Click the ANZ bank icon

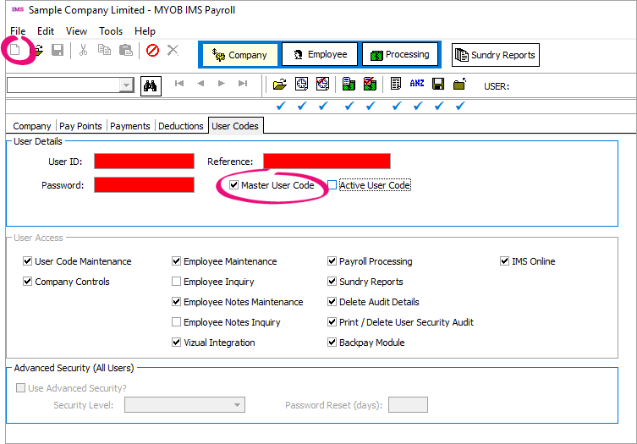click(417, 85)
